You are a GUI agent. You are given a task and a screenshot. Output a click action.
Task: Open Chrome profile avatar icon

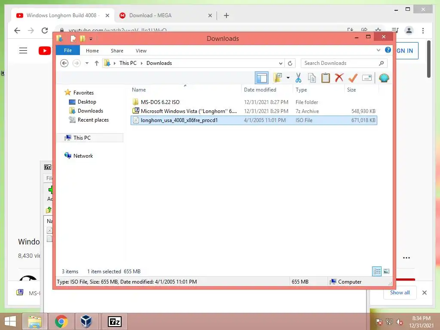409,31
